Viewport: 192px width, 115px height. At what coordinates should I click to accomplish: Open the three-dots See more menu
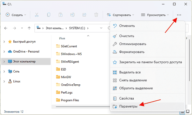[179, 15]
